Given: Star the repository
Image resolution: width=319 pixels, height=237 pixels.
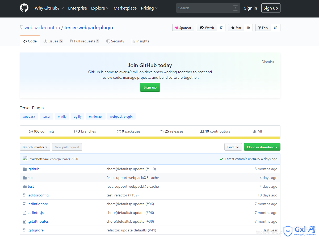Looking at the screenshot, I should 236,28.
